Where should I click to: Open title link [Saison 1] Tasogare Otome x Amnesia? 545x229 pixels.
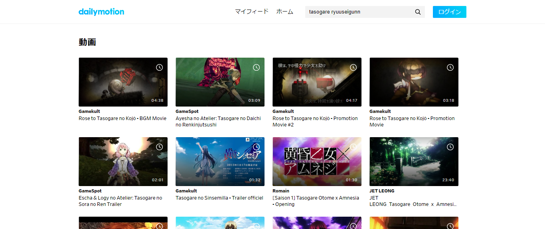pyautogui.click(x=316, y=201)
